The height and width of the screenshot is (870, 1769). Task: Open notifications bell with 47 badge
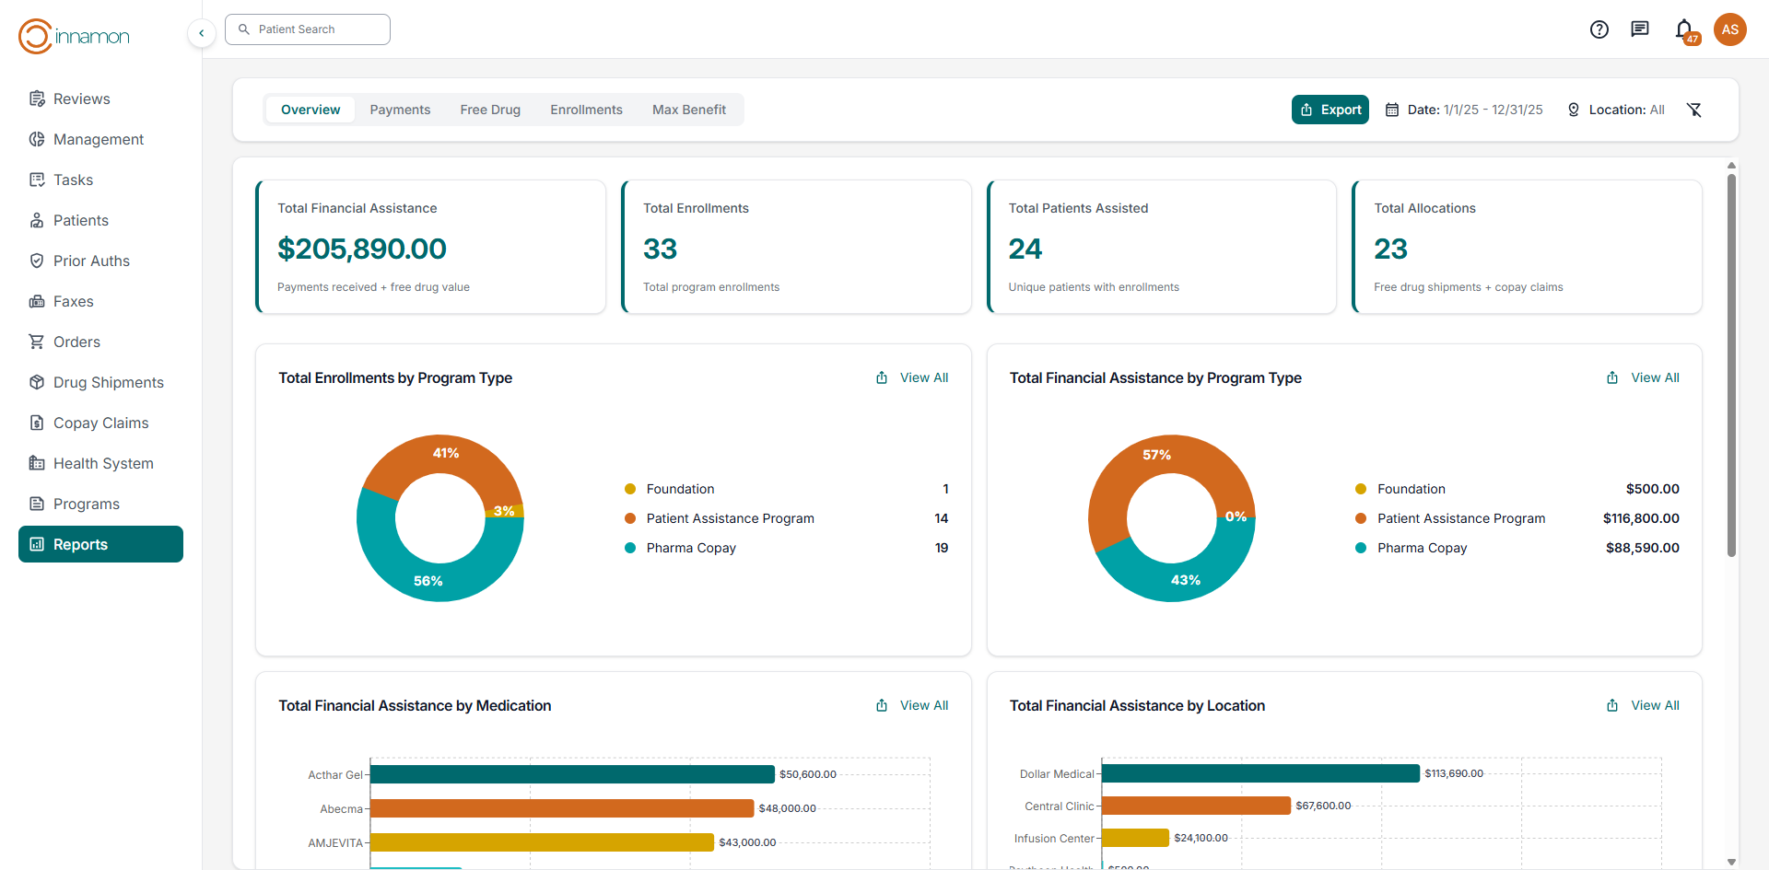(x=1684, y=29)
